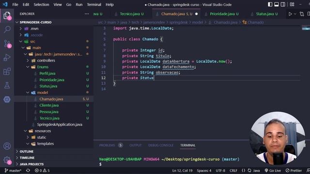Switch to Status.java editor tab

[x=265, y=14]
